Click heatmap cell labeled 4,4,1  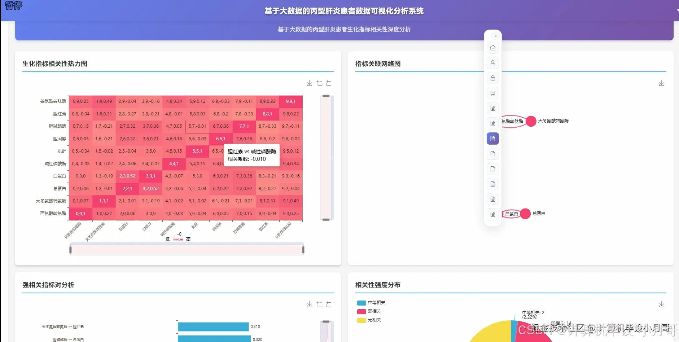(174, 164)
